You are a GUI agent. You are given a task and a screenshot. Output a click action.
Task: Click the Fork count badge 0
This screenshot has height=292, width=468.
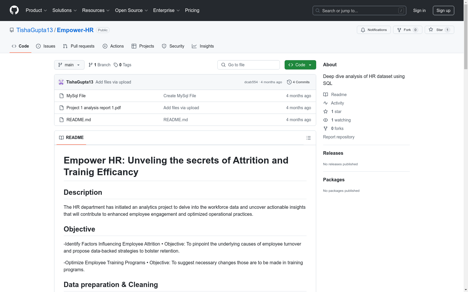415,30
